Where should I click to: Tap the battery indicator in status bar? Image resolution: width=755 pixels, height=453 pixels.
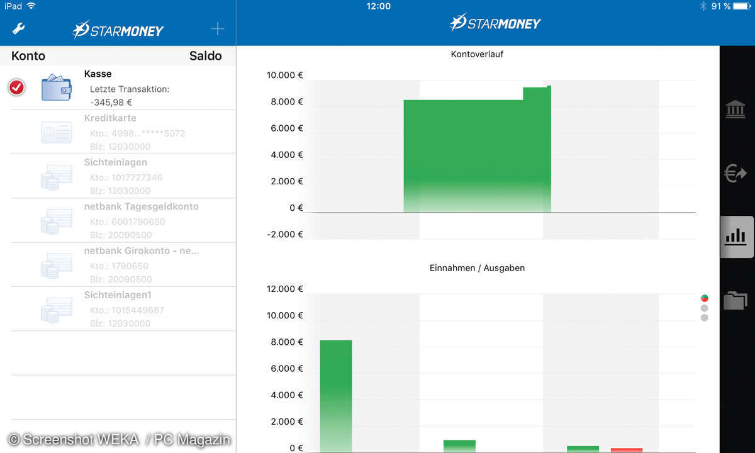pyautogui.click(x=741, y=6)
